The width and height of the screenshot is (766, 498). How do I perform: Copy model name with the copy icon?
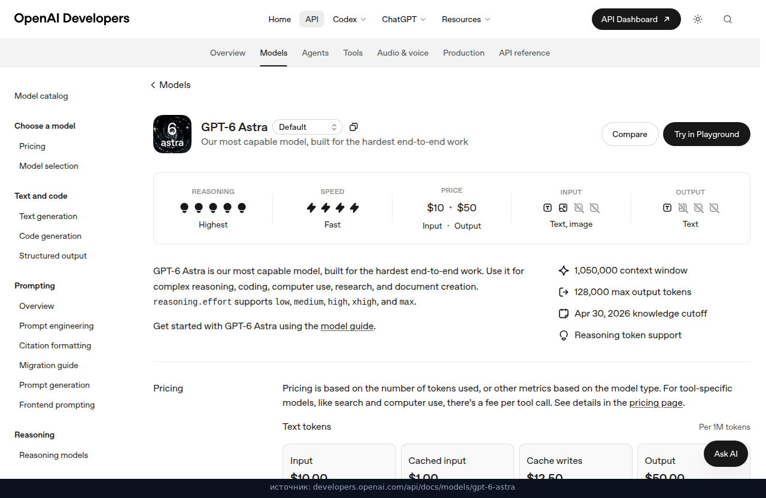(x=354, y=127)
